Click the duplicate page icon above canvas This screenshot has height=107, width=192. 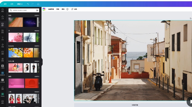coord(190,18)
